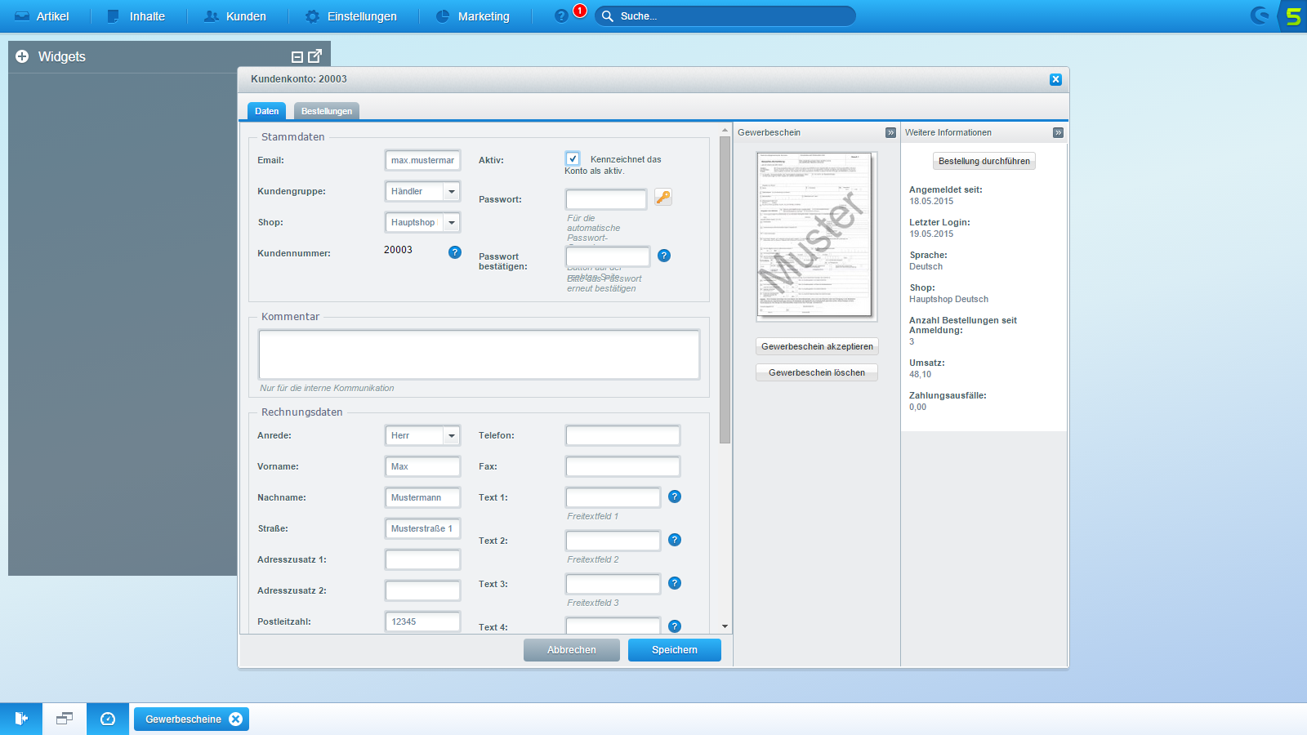This screenshot has height=735, width=1307.
Task: Click help icon beside Passwort bestätigen
Action: click(x=664, y=256)
